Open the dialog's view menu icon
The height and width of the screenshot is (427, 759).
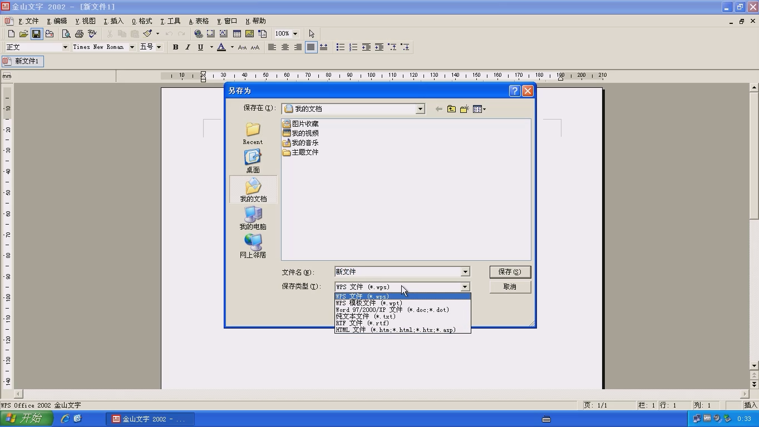(x=479, y=109)
